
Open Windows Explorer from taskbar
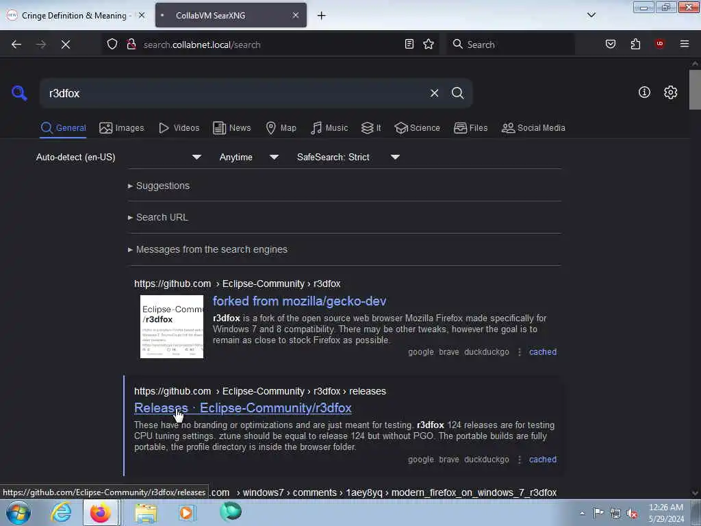click(x=146, y=512)
